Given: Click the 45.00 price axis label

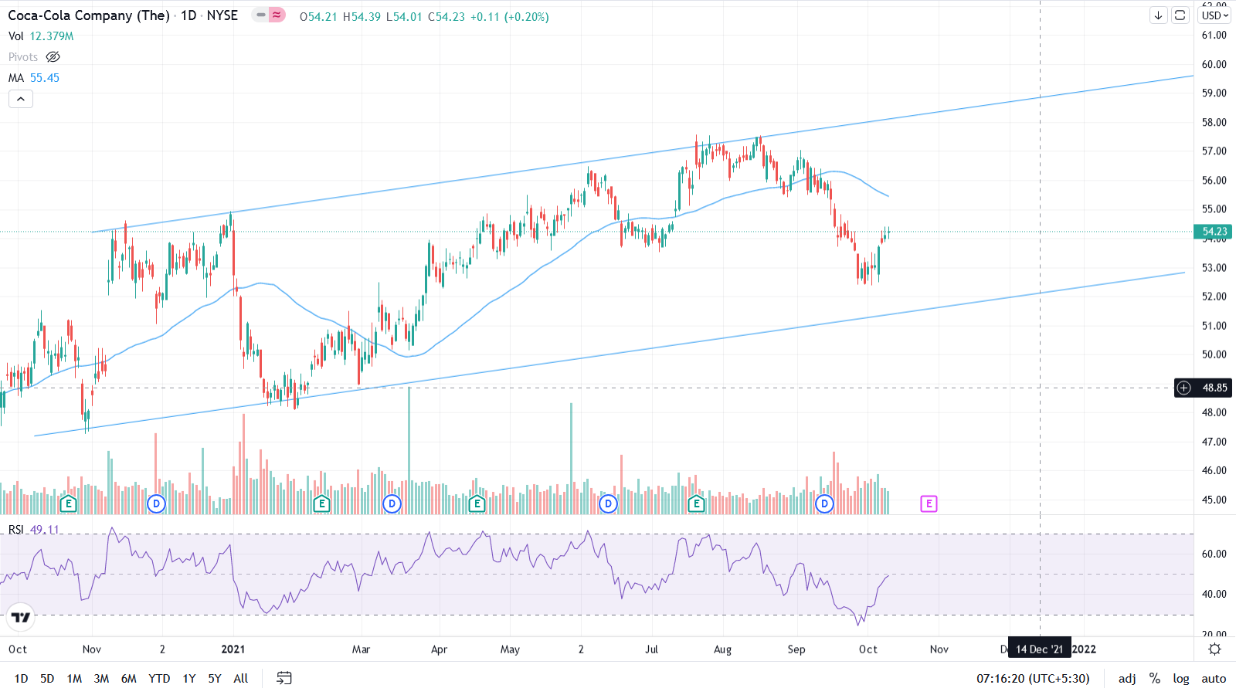Looking at the screenshot, I should (x=1214, y=500).
